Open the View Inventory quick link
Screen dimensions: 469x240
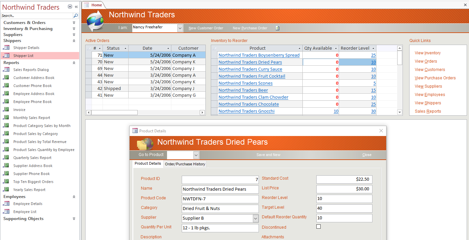click(x=428, y=53)
